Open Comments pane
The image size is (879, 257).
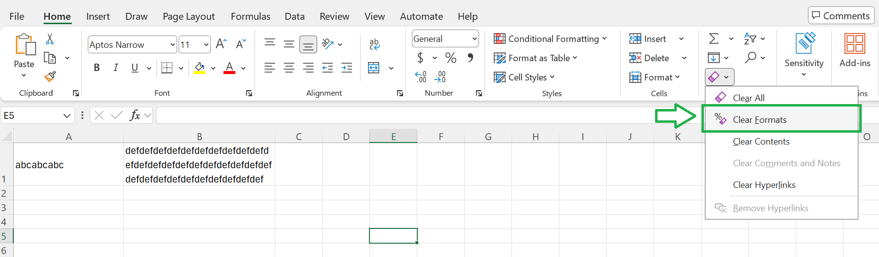(841, 16)
